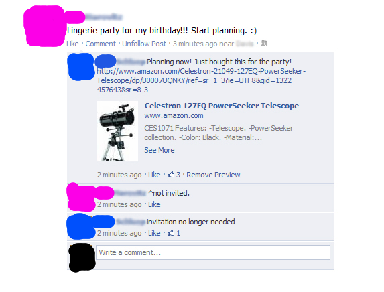This screenshot has width=384, height=292.
Task: Click the '3 minutes ago' post timestamp
Action: coord(195,44)
